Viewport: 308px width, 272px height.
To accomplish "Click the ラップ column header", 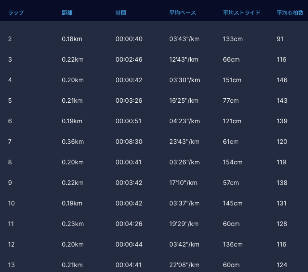I will point(16,13).
